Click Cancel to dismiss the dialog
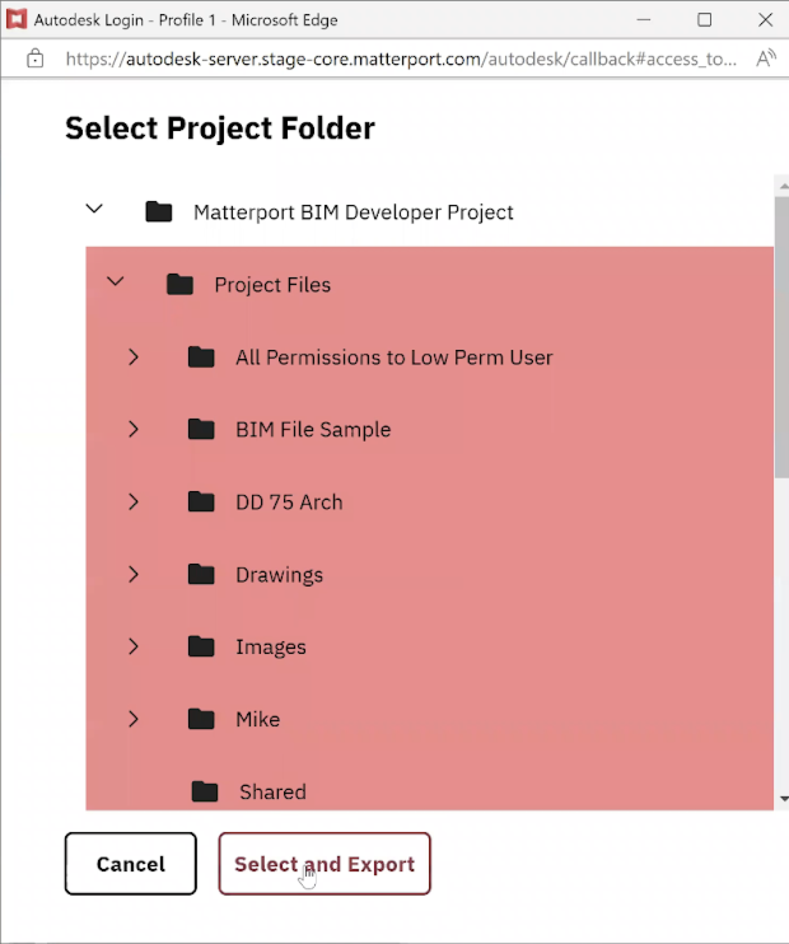The width and height of the screenshot is (789, 944). pos(130,863)
